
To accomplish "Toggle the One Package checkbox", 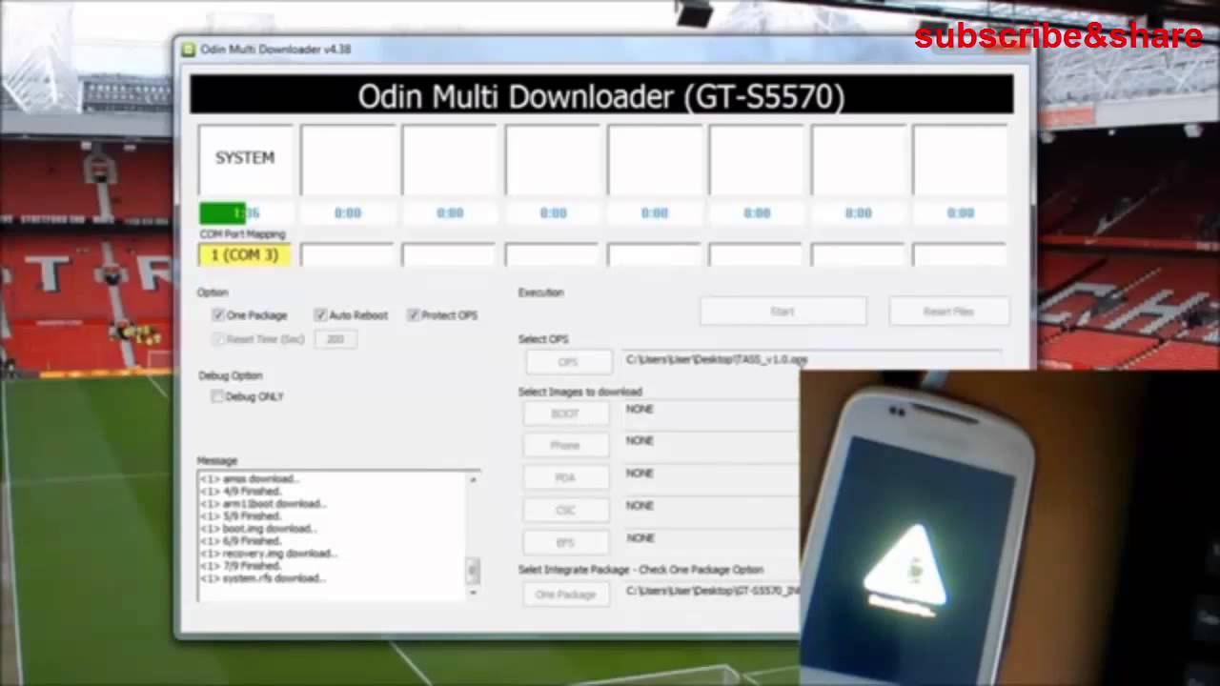I will click(x=218, y=315).
